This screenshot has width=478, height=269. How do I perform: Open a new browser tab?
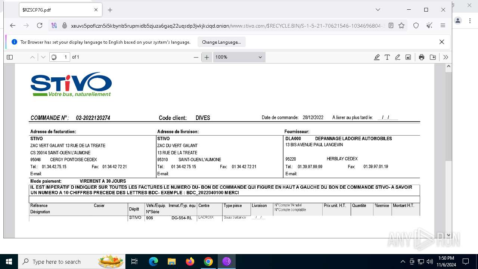[x=110, y=10]
